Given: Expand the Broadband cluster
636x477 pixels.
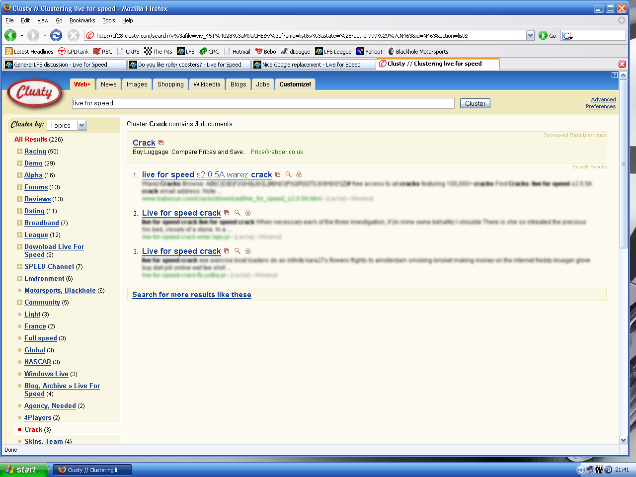Looking at the screenshot, I should click(19, 223).
